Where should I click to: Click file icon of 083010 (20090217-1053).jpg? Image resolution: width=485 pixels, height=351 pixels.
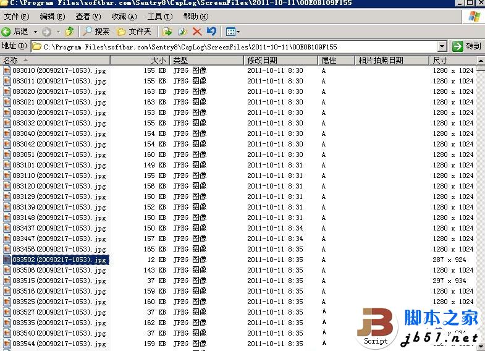[7, 70]
